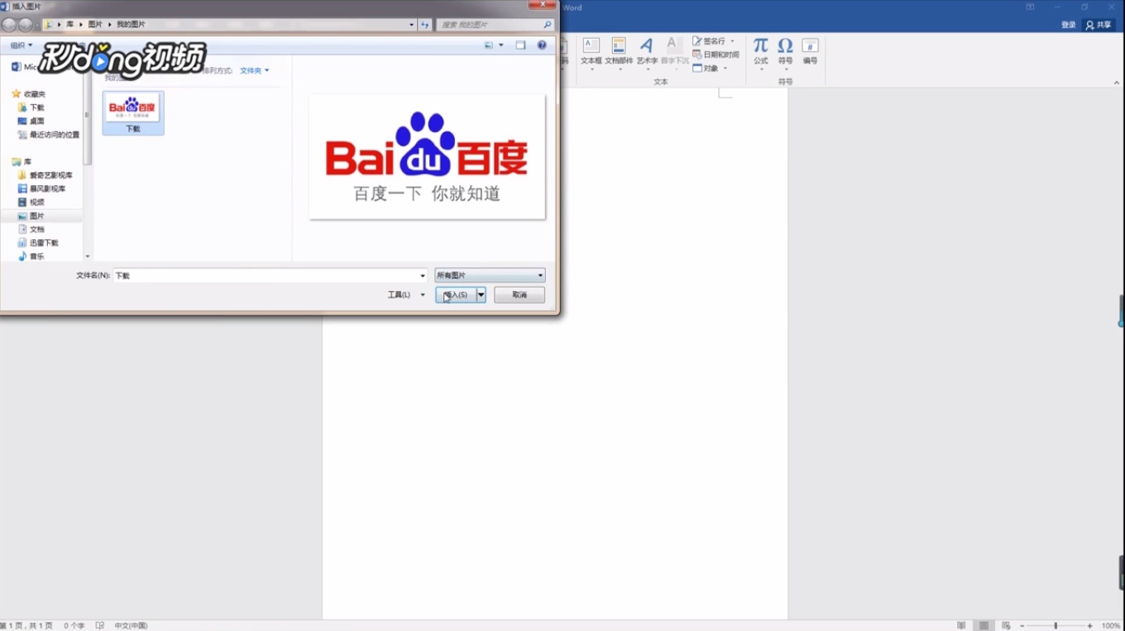Expand the Object (对象) dropdown arrow
Image resolution: width=1125 pixels, height=631 pixels.
pos(725,68)
